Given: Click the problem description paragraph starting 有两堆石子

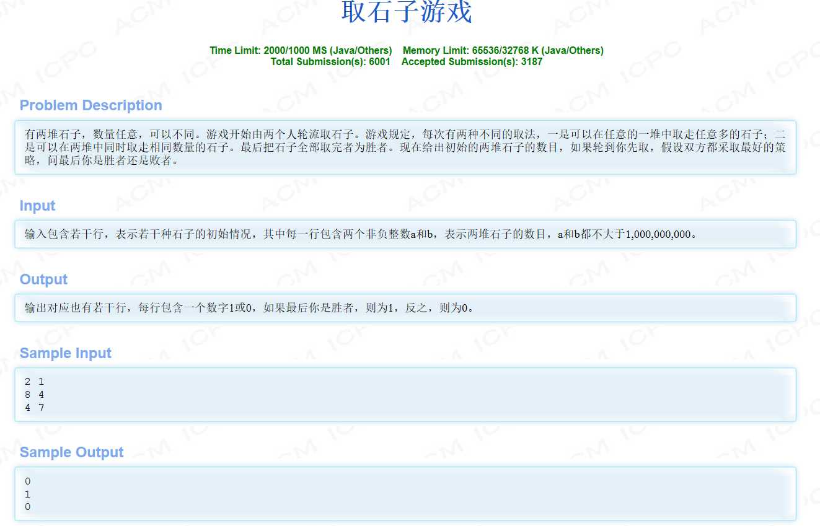Looking at the screenshot, I should [405, 147].
